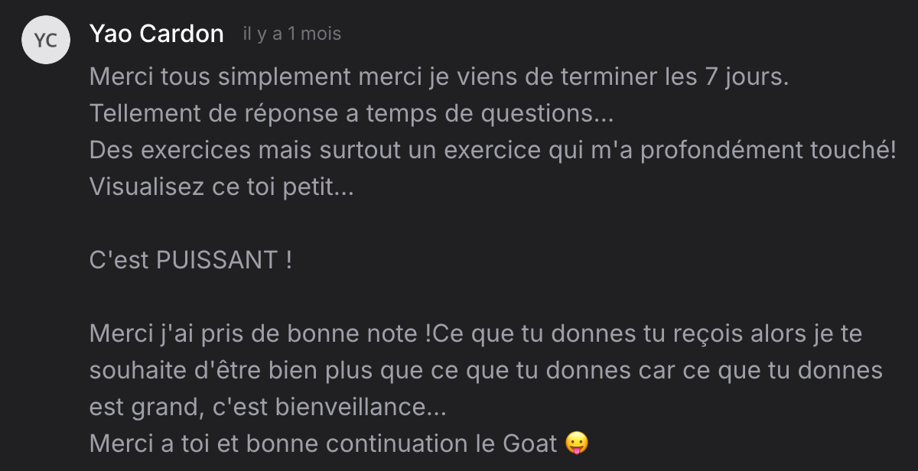Click the "il y a 1 mois" timestamp
This screenshot has height=471, width=918.
(292, 34)
